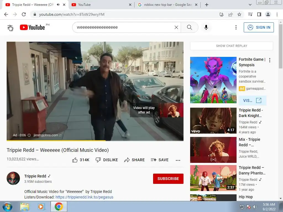Open Windows Explorer from taskbar

(25, 207)
